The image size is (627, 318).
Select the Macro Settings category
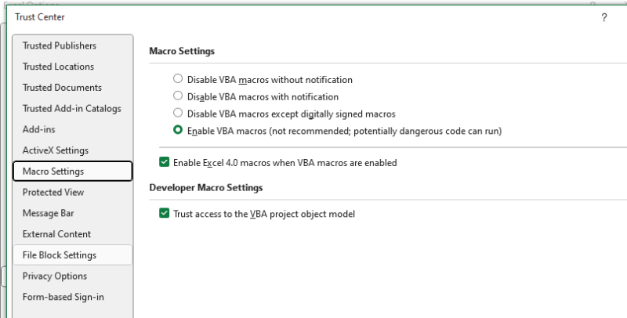(53, 172)
